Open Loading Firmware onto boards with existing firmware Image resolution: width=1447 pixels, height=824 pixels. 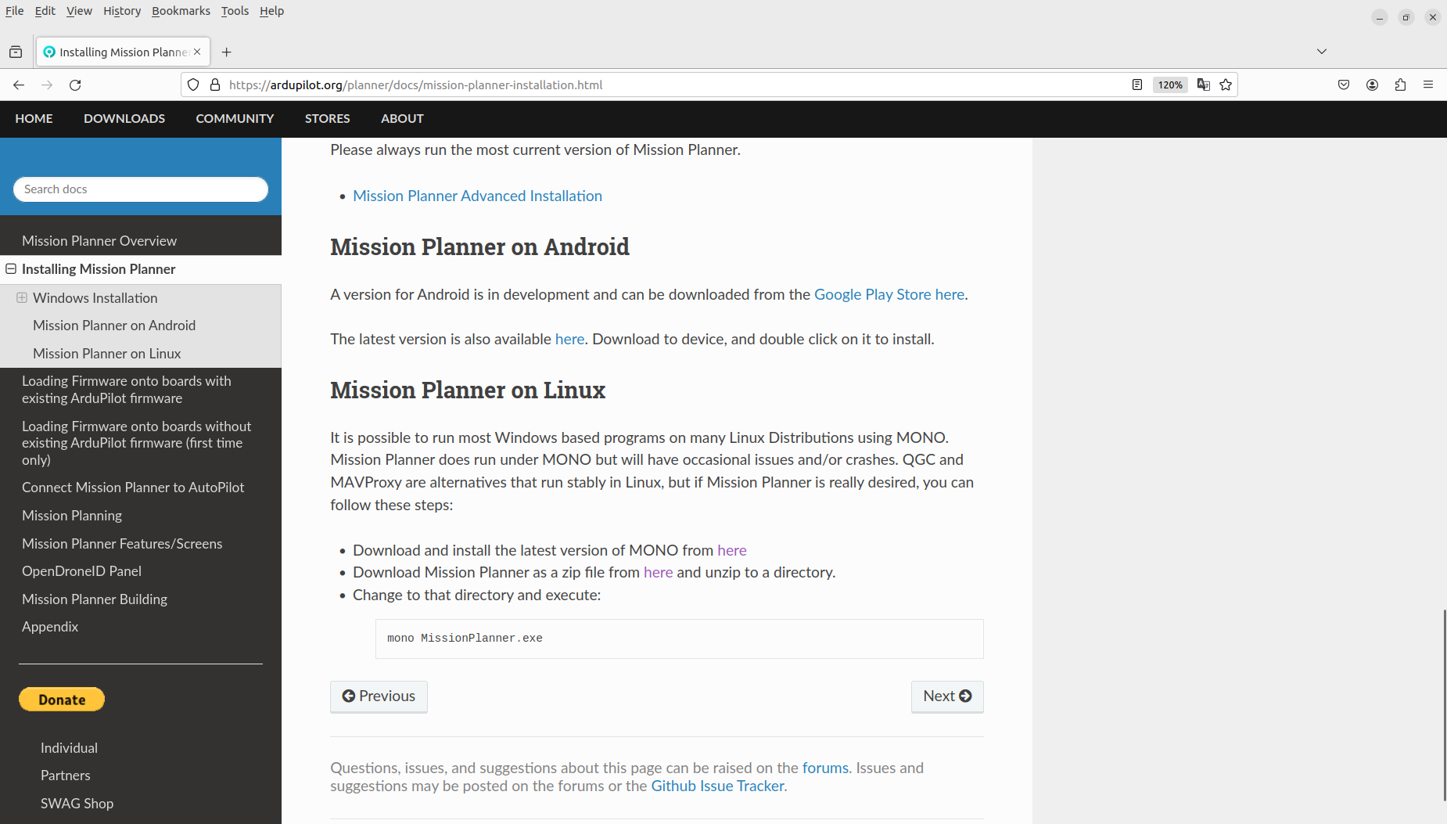pyautogui.click(x=126, y=390)
